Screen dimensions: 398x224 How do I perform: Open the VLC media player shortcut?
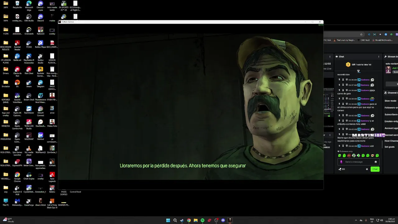(29, 150)
